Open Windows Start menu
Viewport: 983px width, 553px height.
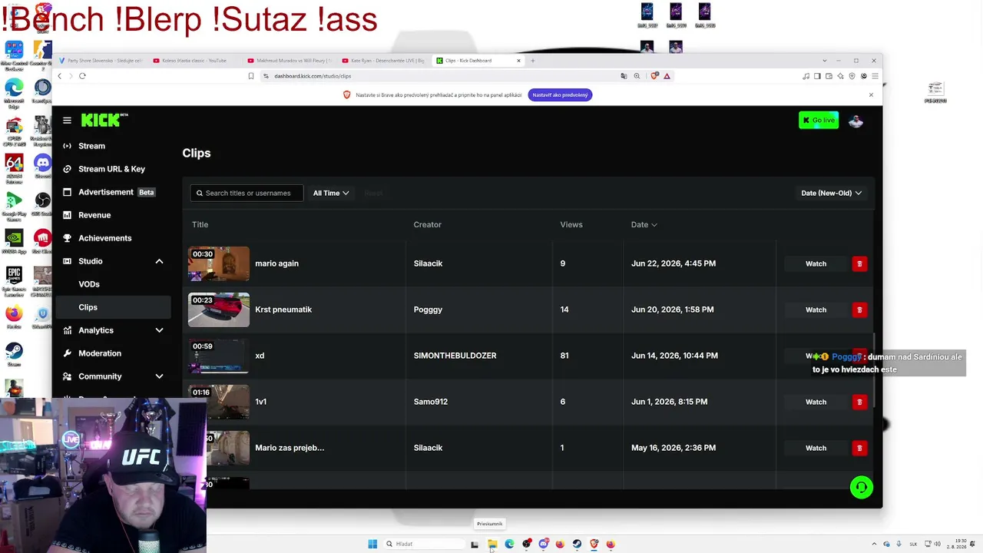coord(372,544)
